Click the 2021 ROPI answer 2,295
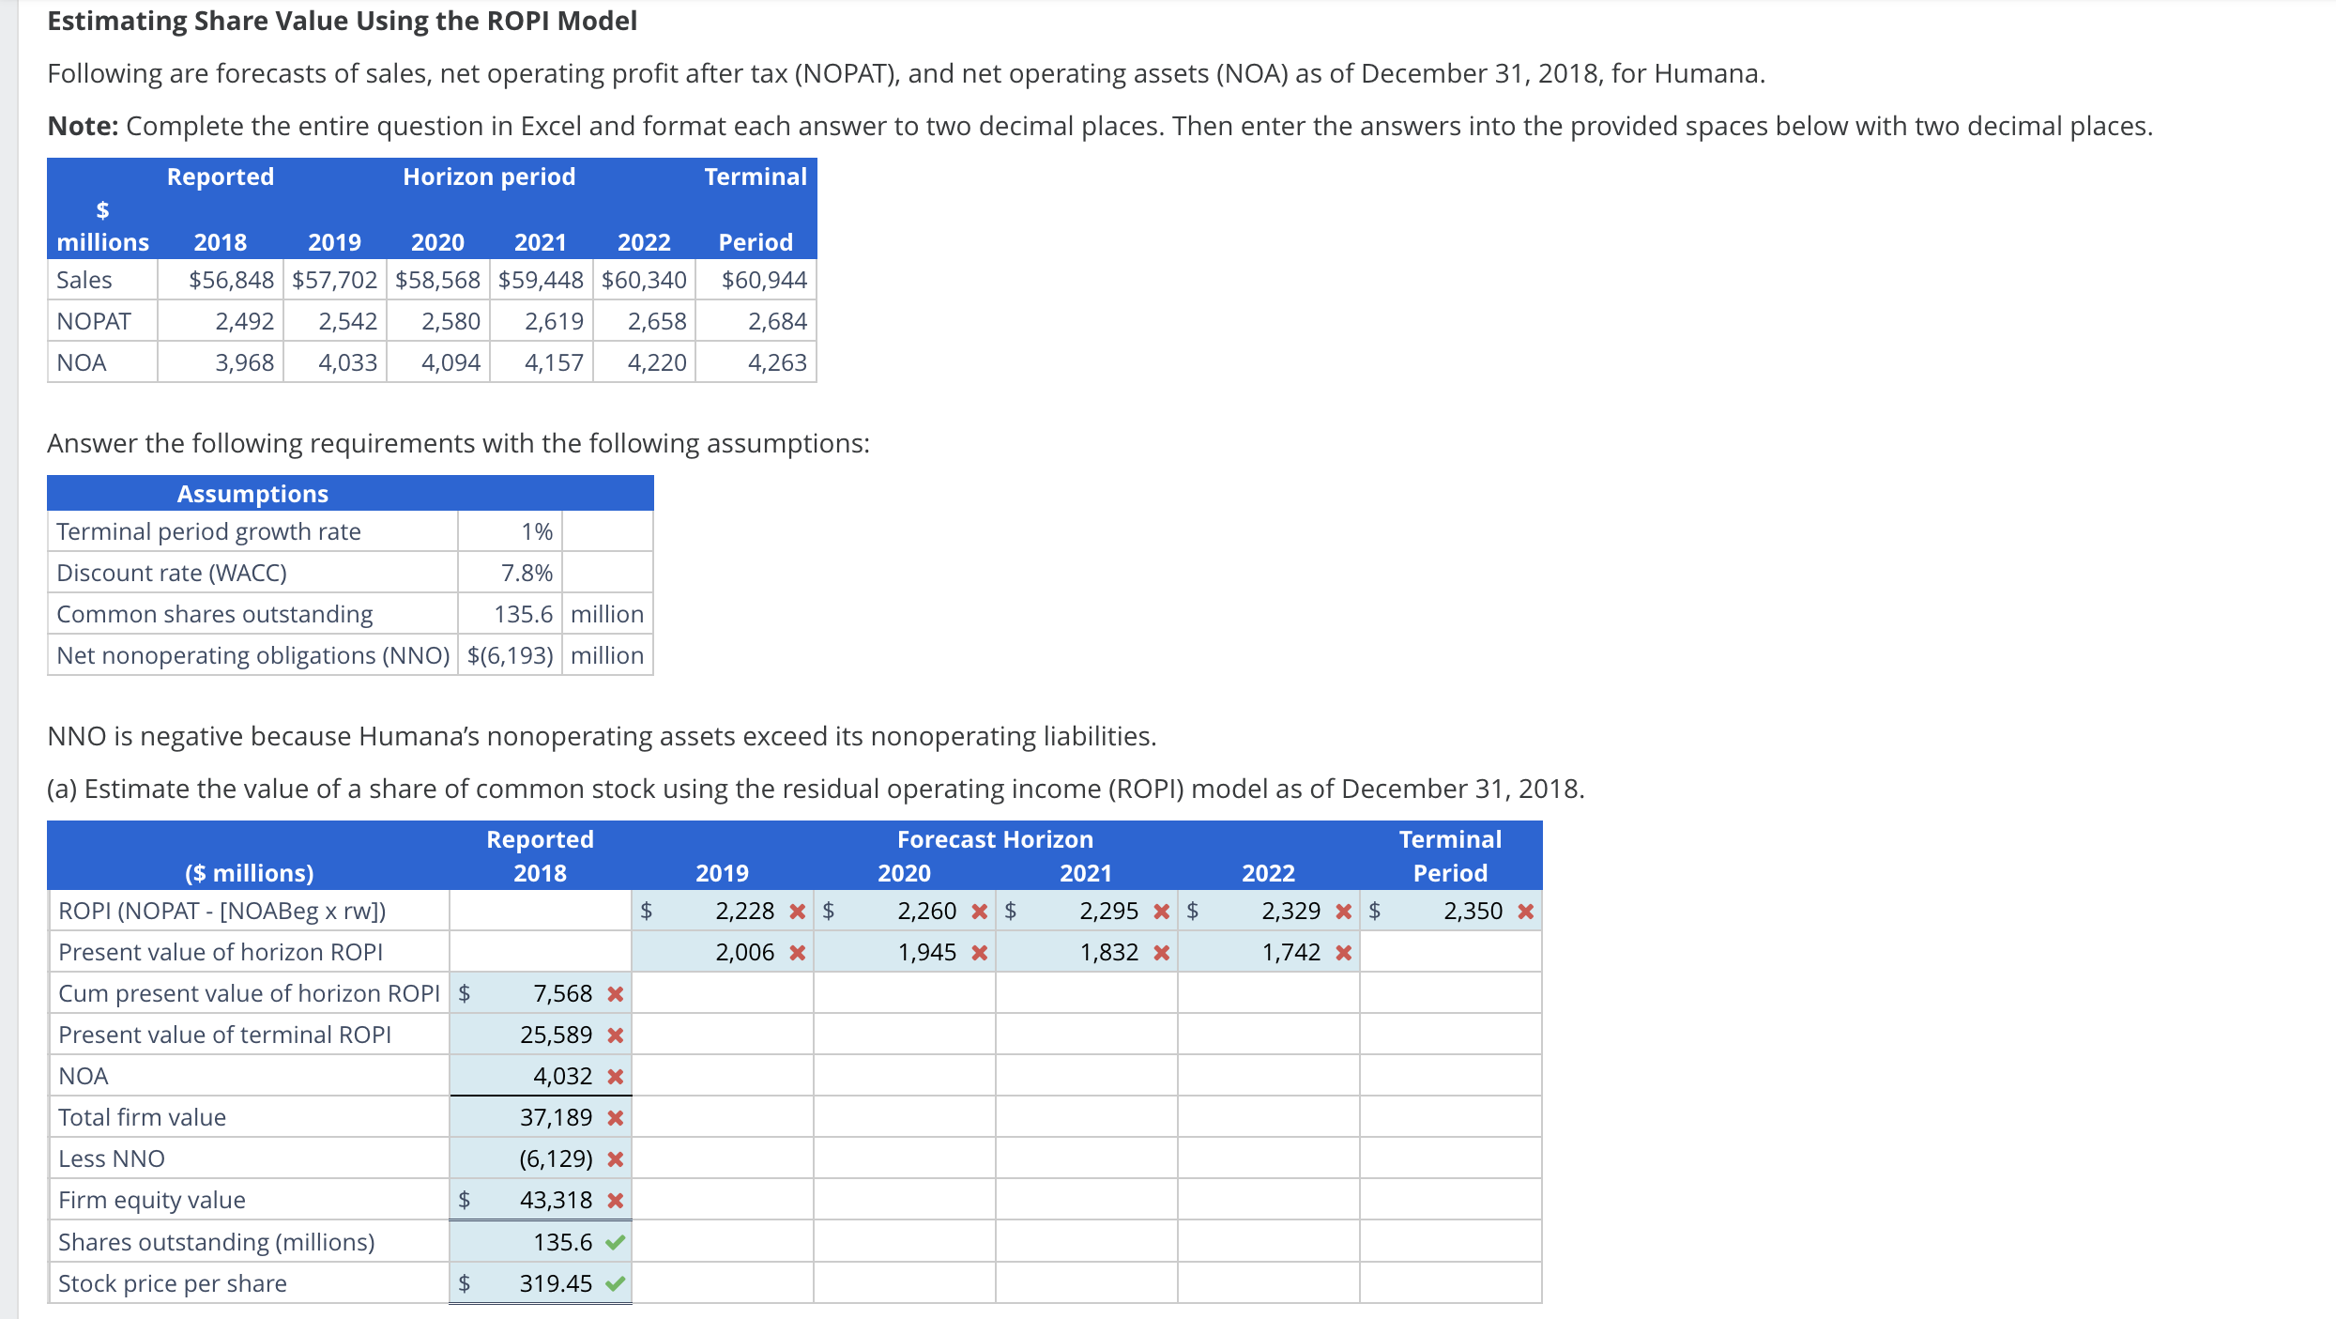The height and width of the screenshot is (1319, 2336). [1112, 911]
